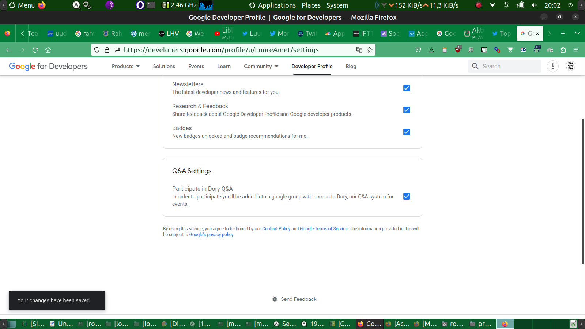Click the Q&A Settings heading
Screen dimensions: 585x329
point(192,171)
